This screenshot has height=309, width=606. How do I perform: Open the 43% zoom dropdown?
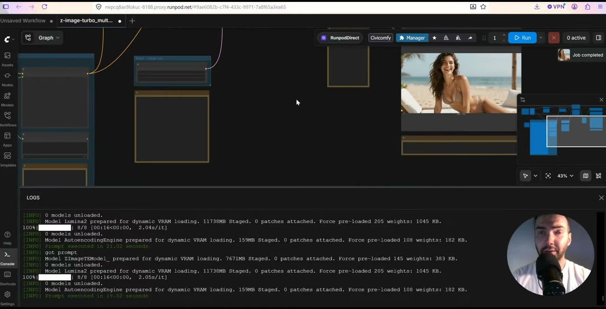click(x=565, y=176)
